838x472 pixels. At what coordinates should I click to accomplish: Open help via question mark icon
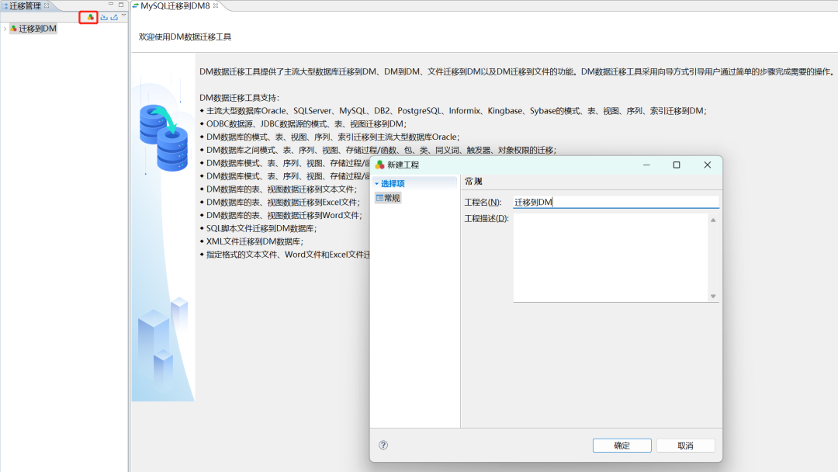point(383,445)
